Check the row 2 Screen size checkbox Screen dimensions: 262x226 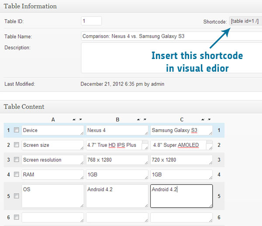[17, 145]
